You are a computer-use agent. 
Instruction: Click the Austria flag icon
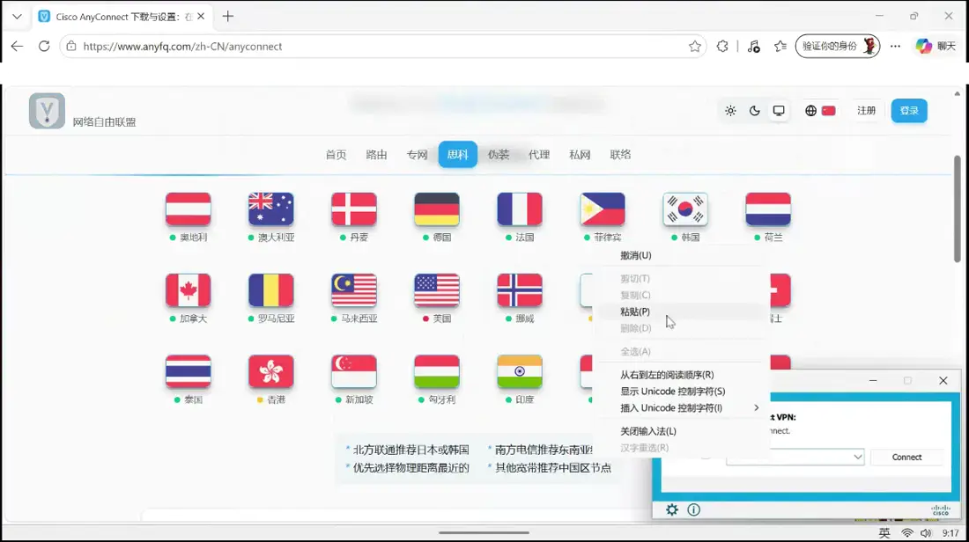(189, 209)
